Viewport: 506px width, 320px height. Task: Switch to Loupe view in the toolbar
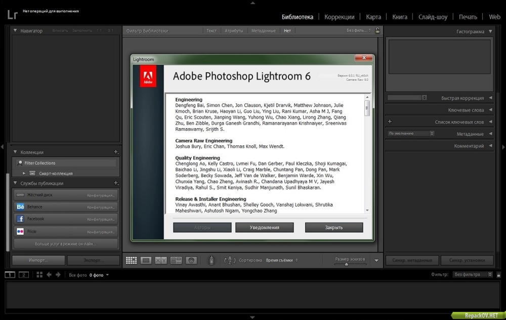click(x=146, y=260)
